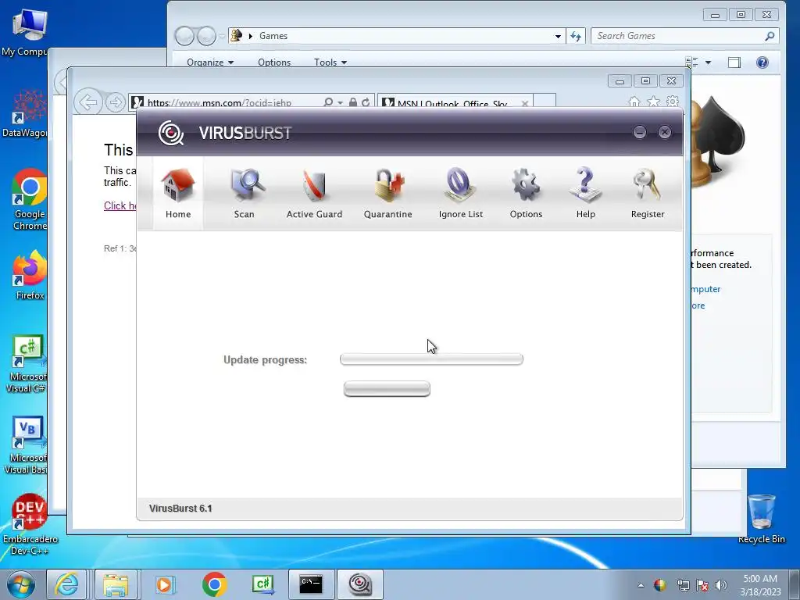
Task: Open Firefox desktop shortcut
Action: click(29, 274)
